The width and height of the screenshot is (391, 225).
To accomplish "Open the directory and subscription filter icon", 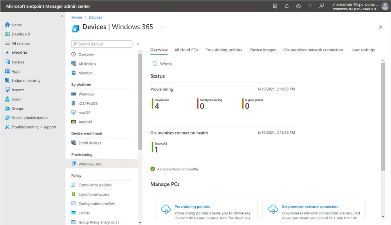I will coord(275,6).
